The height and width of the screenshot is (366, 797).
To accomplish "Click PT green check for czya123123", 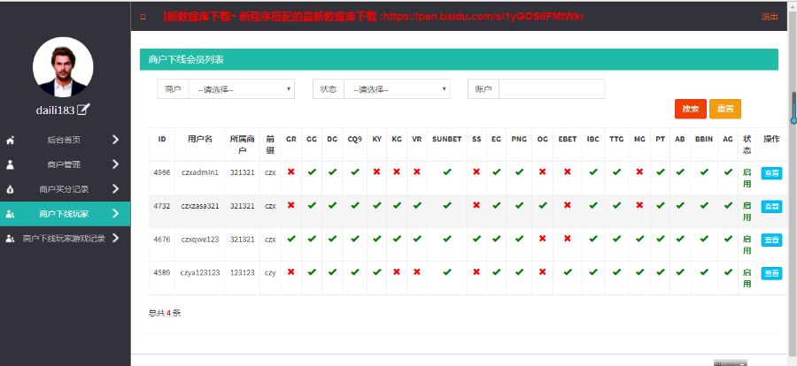I will 660,271.
